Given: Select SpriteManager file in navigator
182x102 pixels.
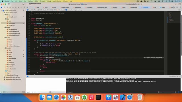Looking at the screenshot, I should [13, 29].
